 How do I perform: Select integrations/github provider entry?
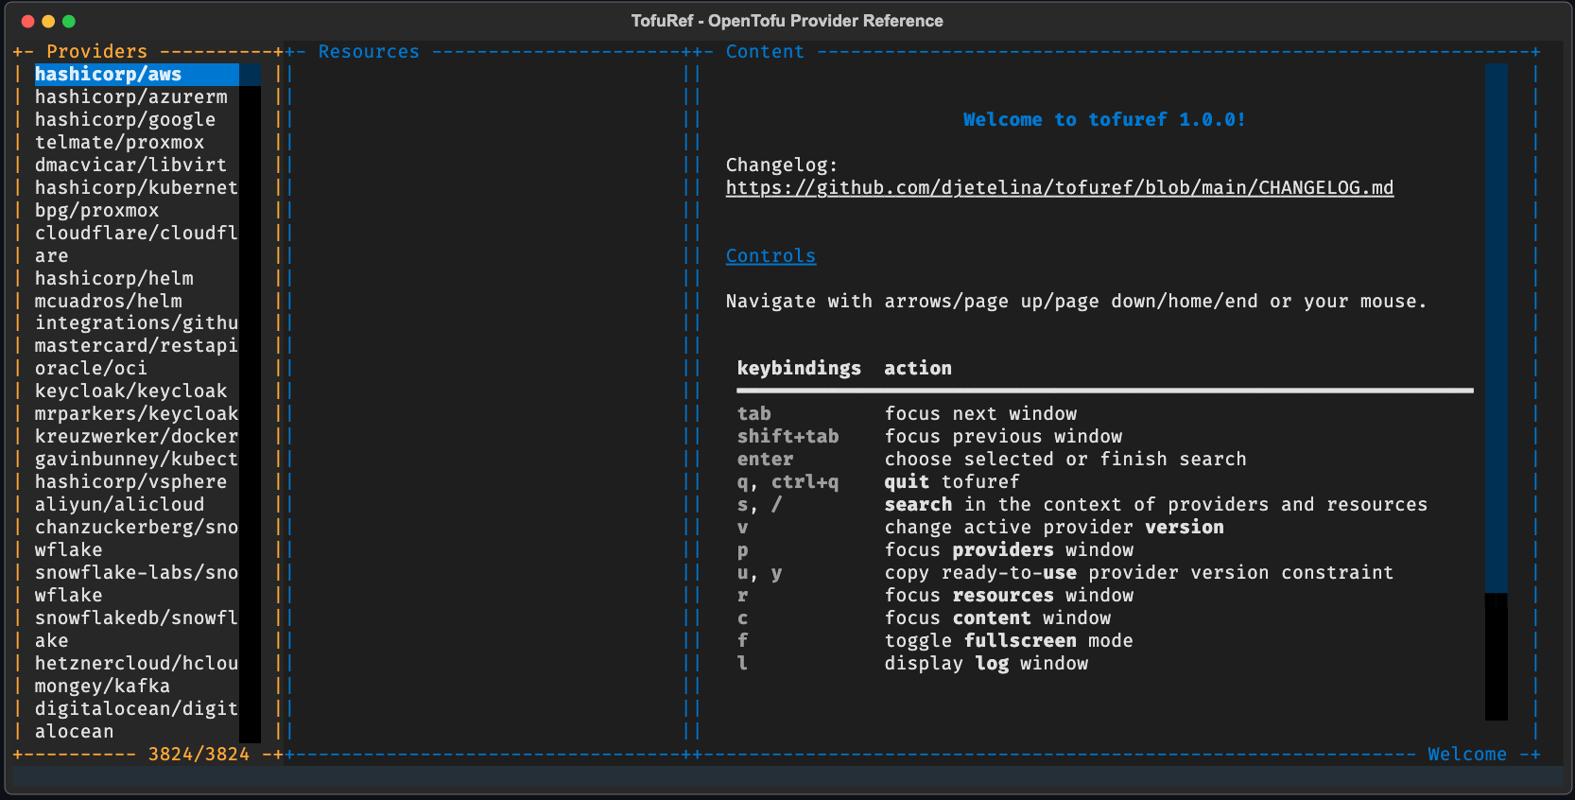(137, 323)
